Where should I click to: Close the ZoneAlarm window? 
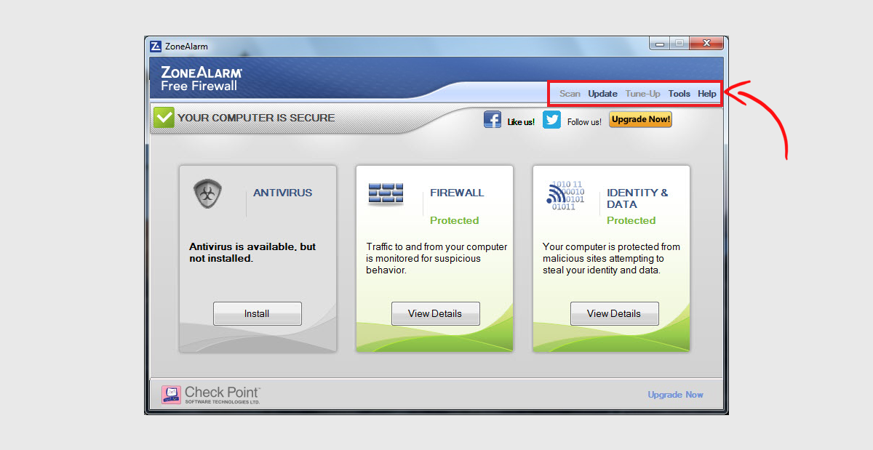click(x=706, y=44)
